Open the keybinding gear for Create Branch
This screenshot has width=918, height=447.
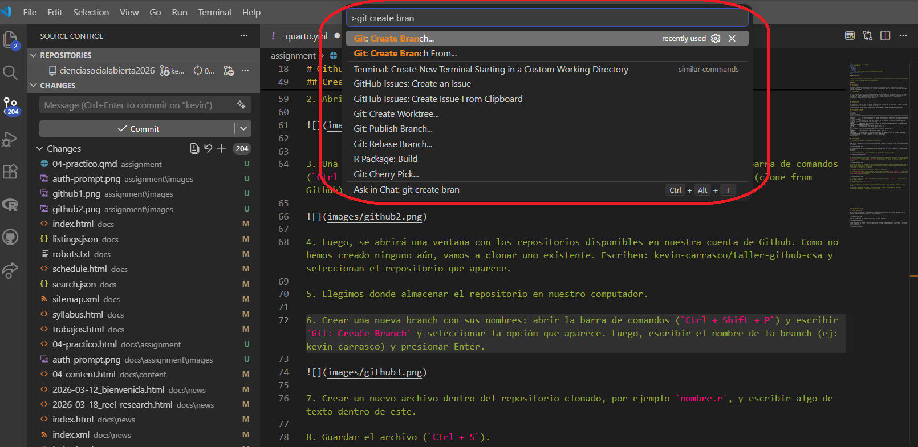point(716,38)
